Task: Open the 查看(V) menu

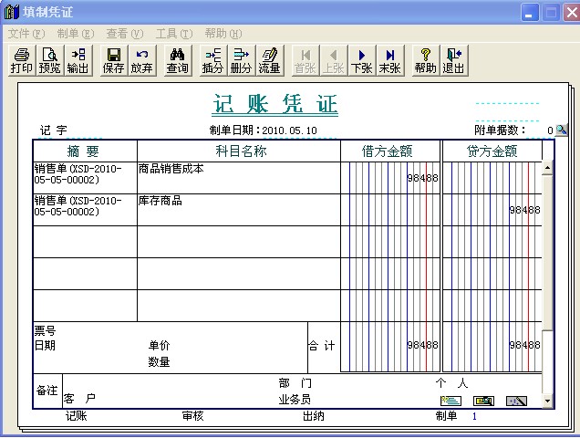Action: [125, 34]
